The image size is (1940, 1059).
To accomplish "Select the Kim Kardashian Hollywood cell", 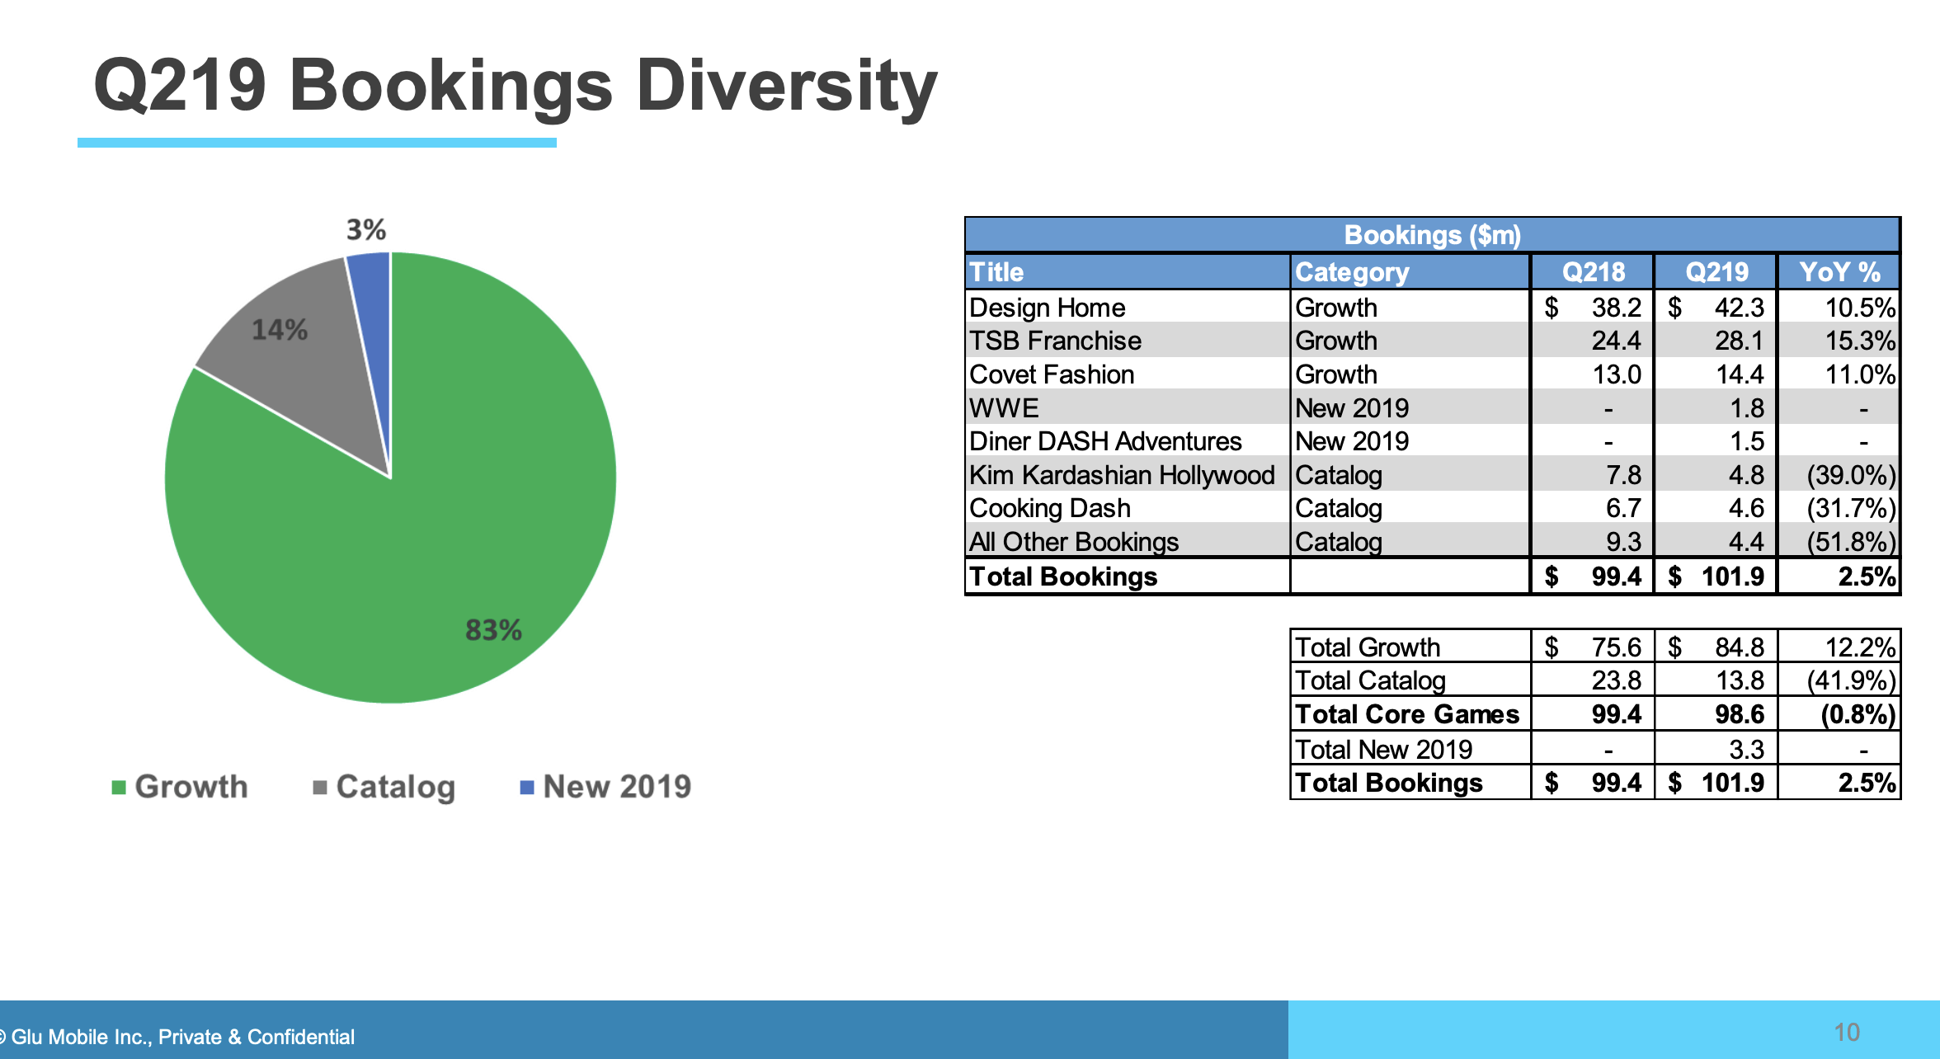I will click(1128, 475).
